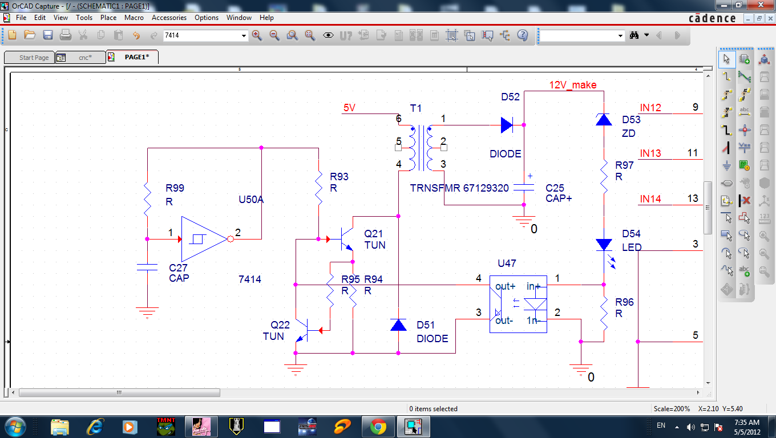Expand the search options arrow beside binoculars
The height and width of the screenshot is (438, 776).
coord(646,35)
